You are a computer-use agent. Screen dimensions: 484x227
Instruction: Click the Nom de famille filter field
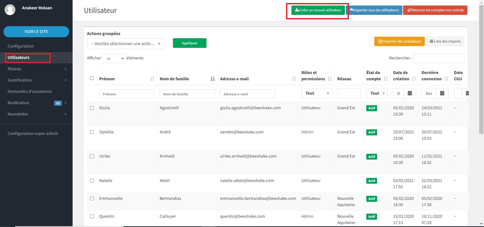click(x=187, y=94)
